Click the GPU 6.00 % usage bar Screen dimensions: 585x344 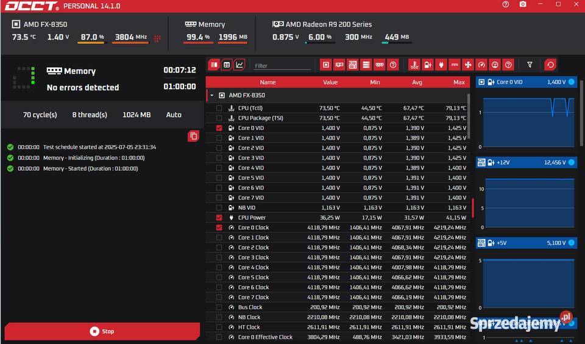click(x=320, y=43)
